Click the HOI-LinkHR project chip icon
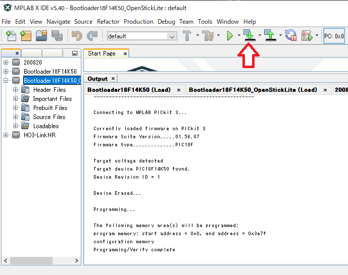 16,135
